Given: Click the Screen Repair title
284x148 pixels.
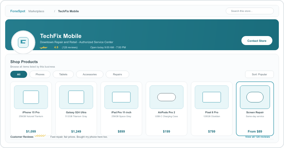Looking at the screenshot, I should [x=255, y=112].
